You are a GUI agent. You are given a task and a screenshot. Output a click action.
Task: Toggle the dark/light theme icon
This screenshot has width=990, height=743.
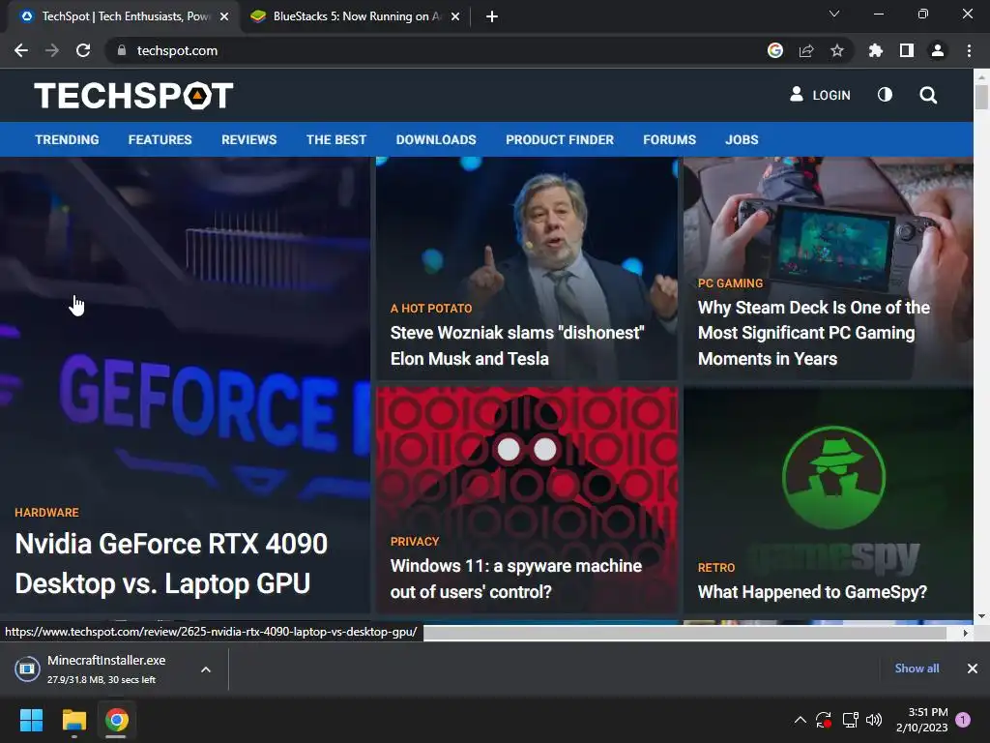coord(885,95)
